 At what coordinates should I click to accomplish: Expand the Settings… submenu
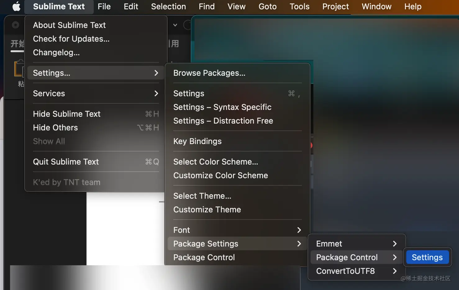click(x=96, y=73)
